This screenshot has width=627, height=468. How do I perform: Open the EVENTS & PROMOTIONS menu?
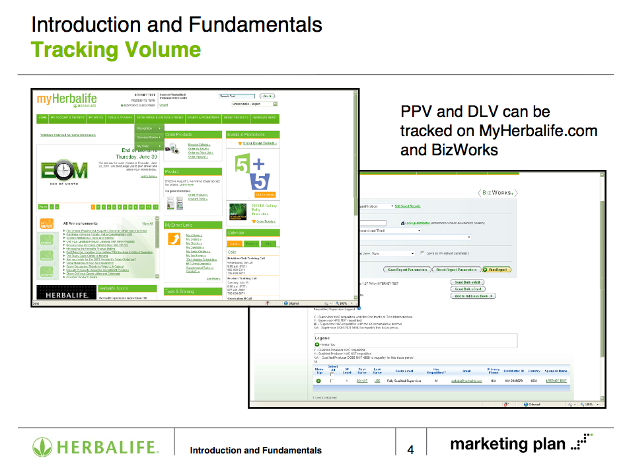click(203, 118)
